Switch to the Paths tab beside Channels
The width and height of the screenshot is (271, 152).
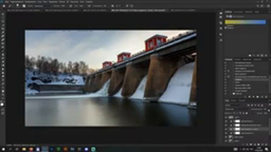(x=242, y=100)
